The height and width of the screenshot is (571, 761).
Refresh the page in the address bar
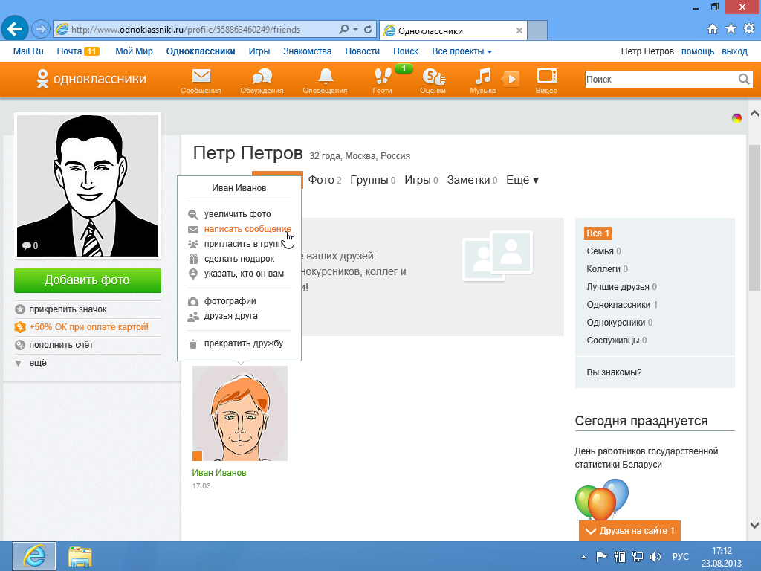pos(368,29)
